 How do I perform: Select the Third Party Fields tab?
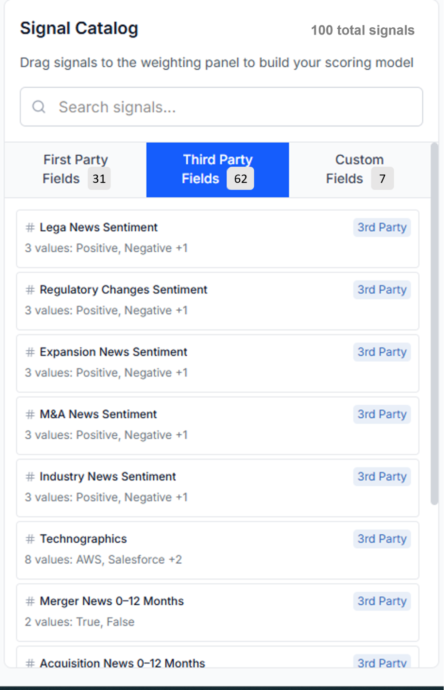[218, 170]
